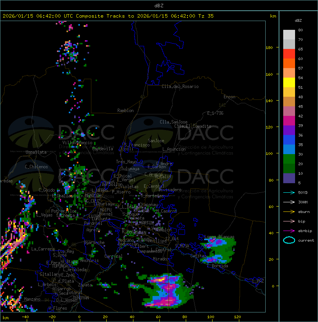Click the L_Dormida place label

[x=217, y=266]
